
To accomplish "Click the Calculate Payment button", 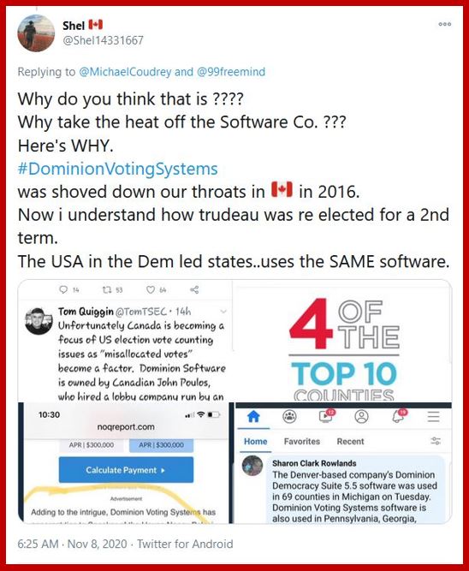I will pyautogui.click(x=126, y=470).
